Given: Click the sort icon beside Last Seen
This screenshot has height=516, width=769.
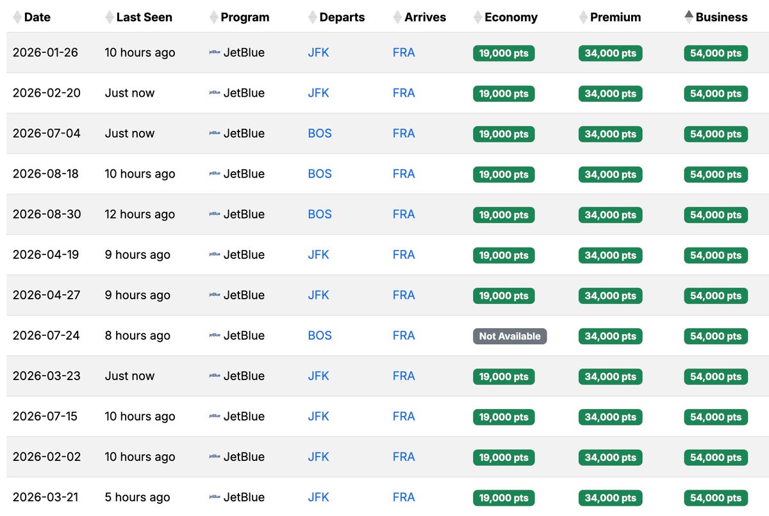Looking at the screenshot, I should pyautogui.click(x=110, y=17).
